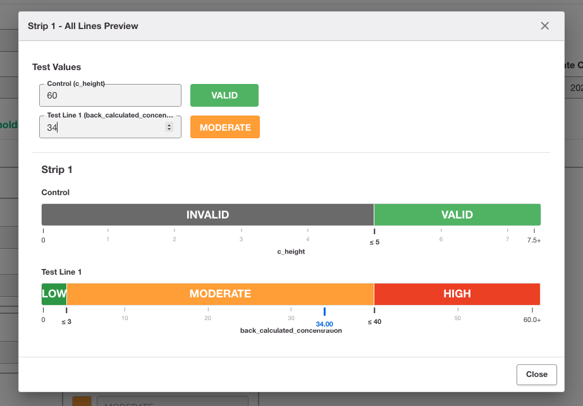Select the HIGH segment of Test Line 1 bar

(457, 294)
